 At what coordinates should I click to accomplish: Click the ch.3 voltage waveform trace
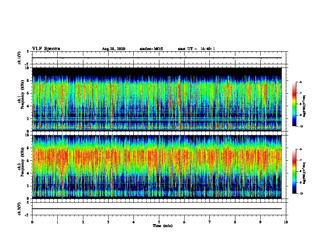pyautogui.click(x=157, y=209)
